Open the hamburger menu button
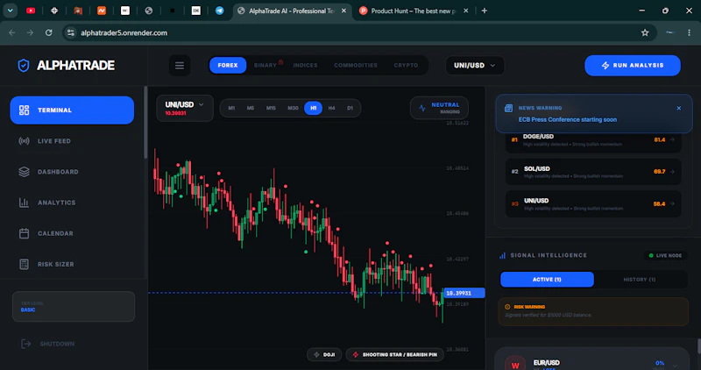701x370 pixels. click(x=180, y=66)
